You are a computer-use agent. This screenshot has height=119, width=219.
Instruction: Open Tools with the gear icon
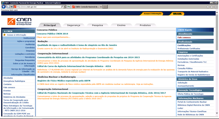[x=216, y=7]
